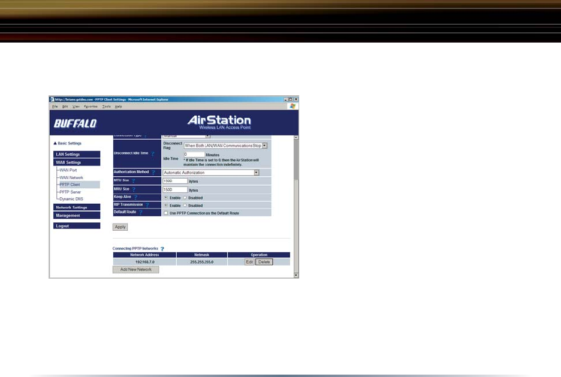Open WAN Settings section
The image size is (561, 377).
77,162
